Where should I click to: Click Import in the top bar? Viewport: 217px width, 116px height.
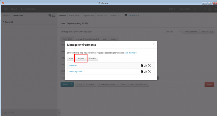point(14,9)
